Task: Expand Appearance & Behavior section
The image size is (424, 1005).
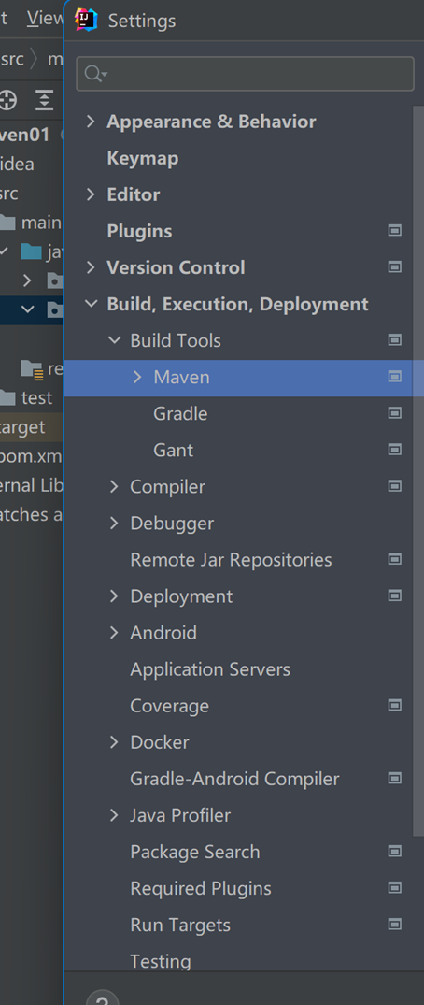Action: [91, 122]
